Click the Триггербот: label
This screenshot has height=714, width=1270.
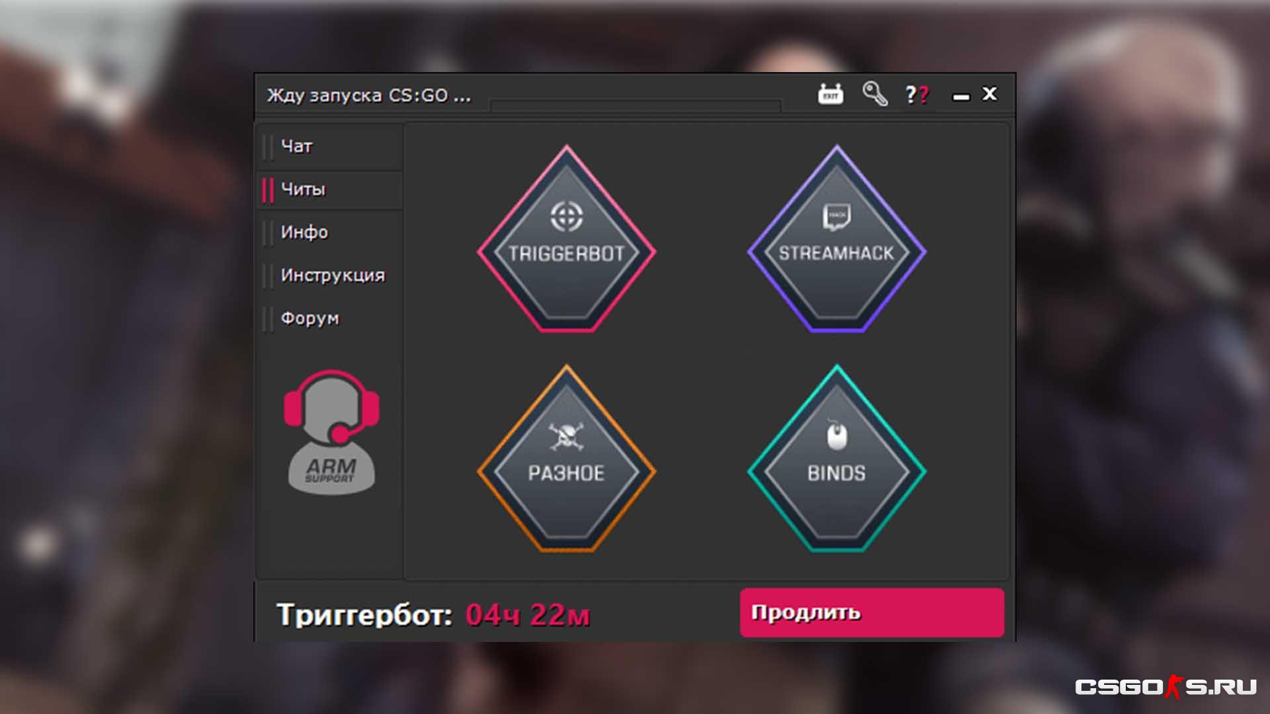tap(364, 615)
